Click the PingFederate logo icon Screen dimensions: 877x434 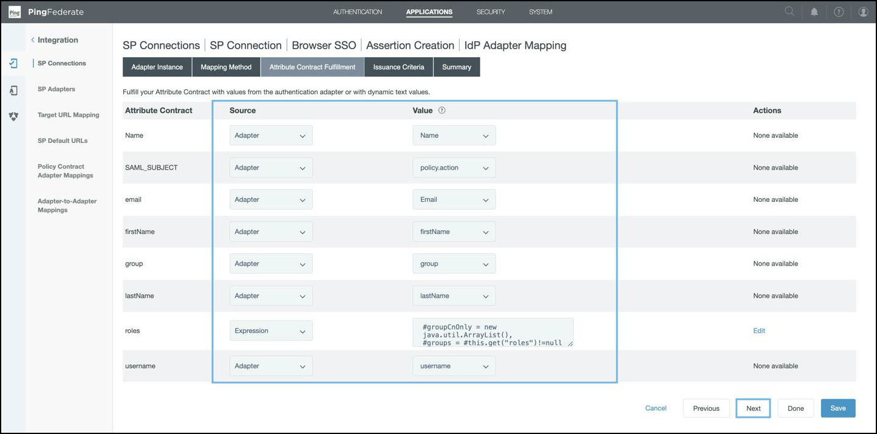(15, 12)
